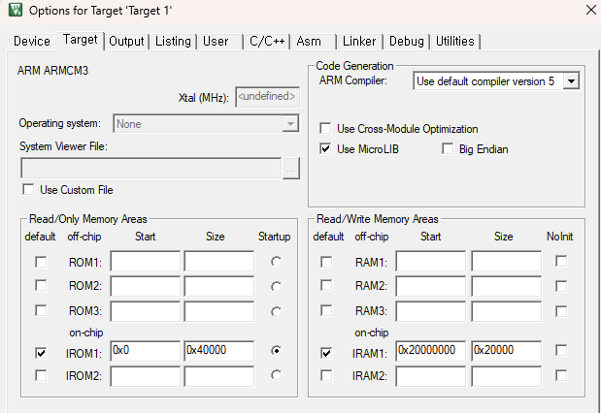Click the IROM1 Size field showing 0x40000
Screen dimensions: 601x413
pyautogui.click(x=218, y=351)
